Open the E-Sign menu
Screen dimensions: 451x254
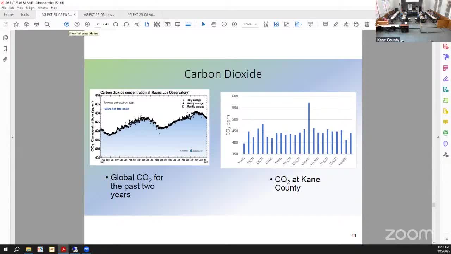tap(30, 8)
